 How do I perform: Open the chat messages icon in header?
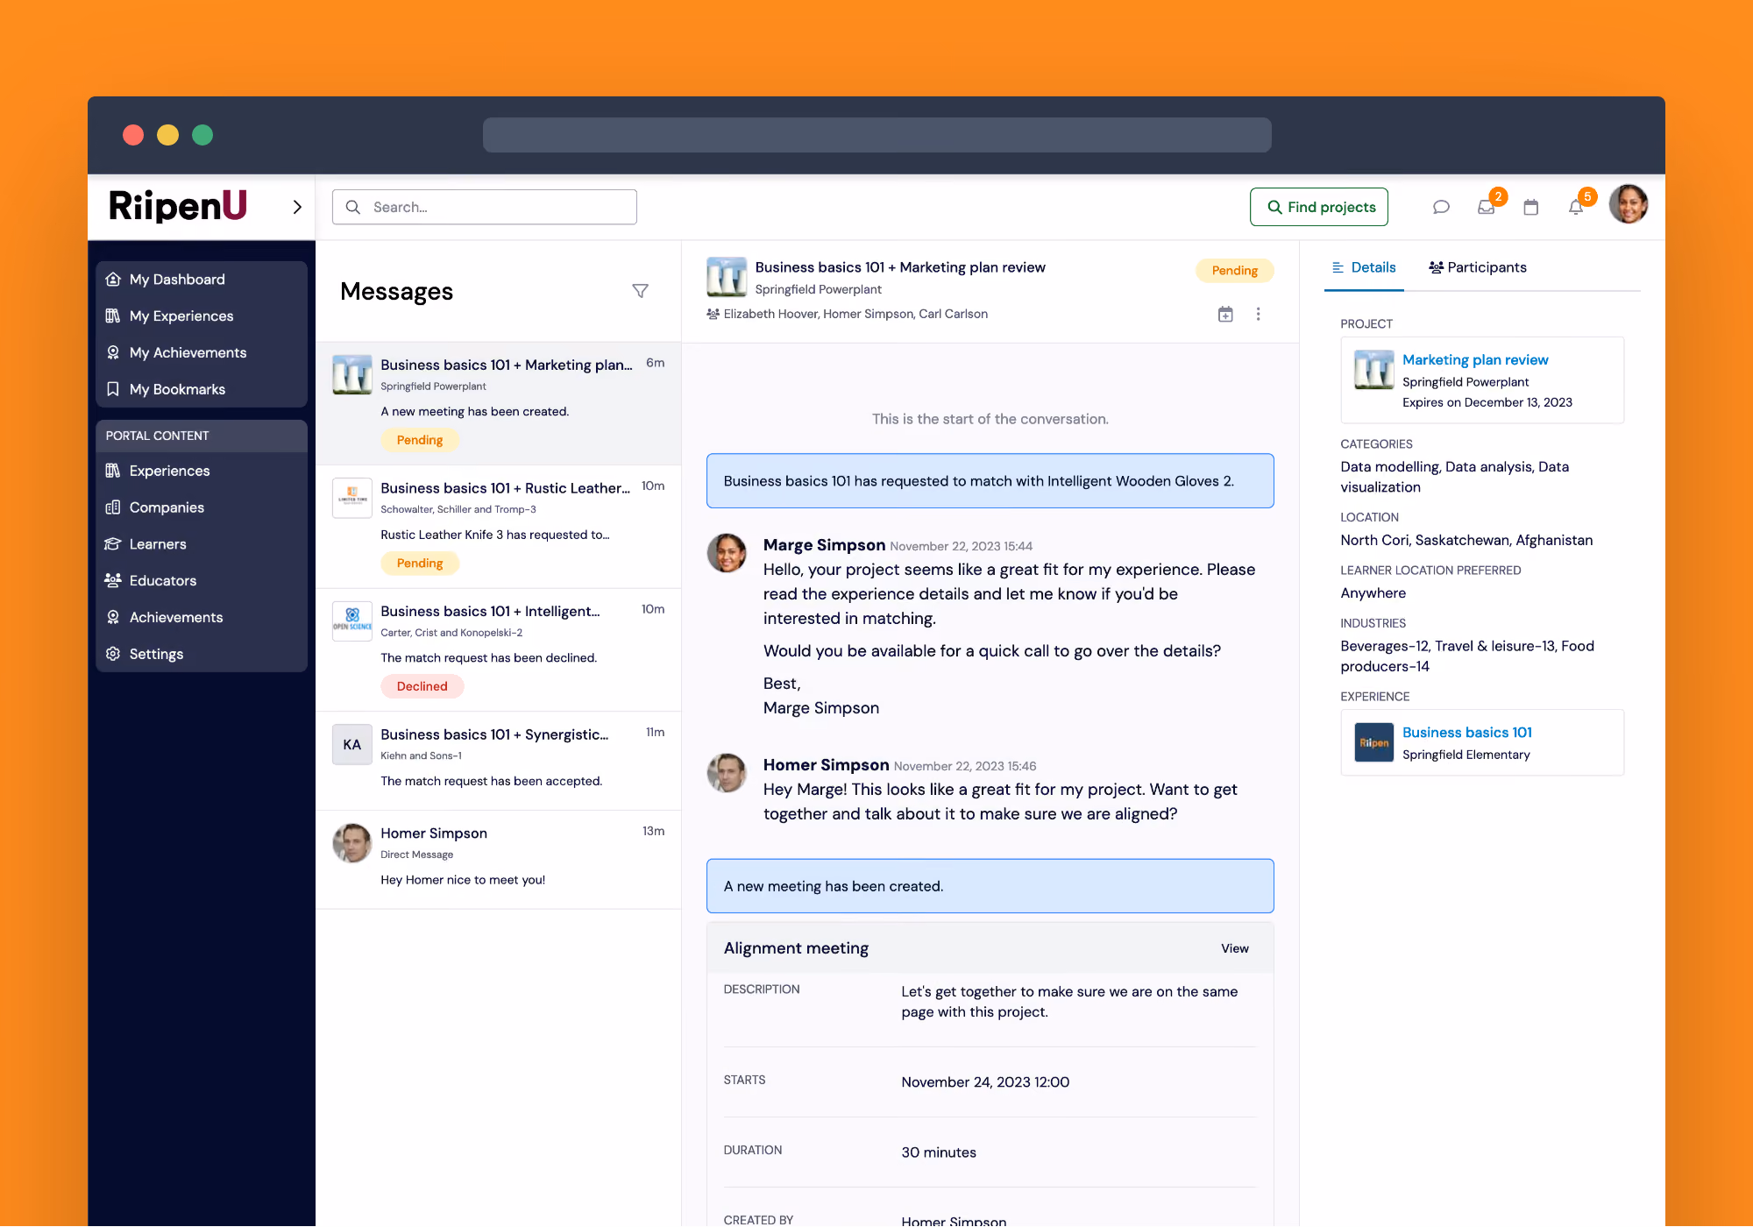coord(1441,207)
